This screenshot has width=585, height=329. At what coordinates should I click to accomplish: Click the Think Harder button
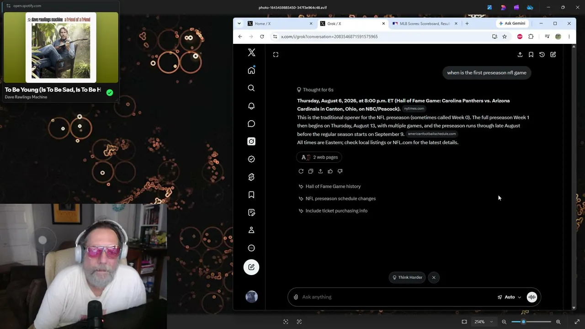click(407, 277)
